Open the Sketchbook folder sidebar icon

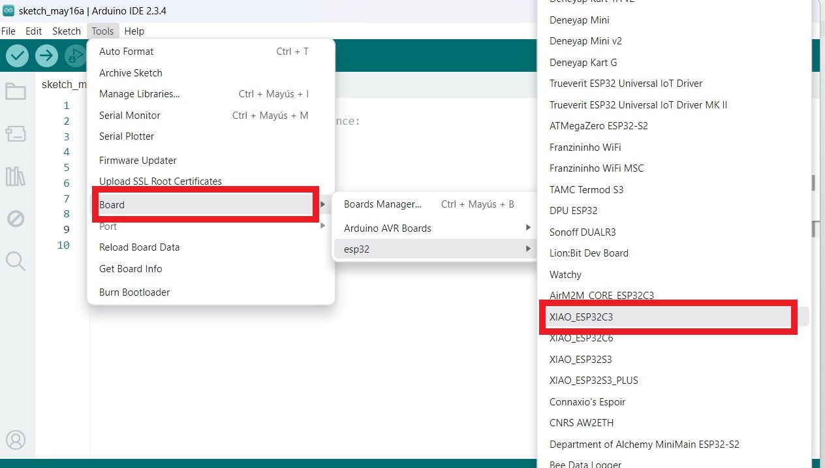16,91
